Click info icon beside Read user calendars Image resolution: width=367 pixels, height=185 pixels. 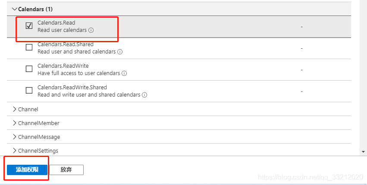91,30
